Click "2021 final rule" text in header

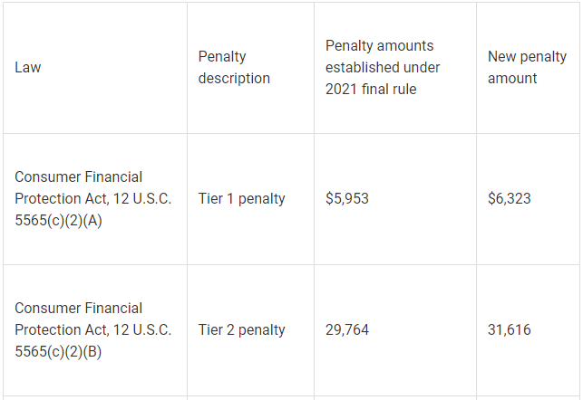371,90
